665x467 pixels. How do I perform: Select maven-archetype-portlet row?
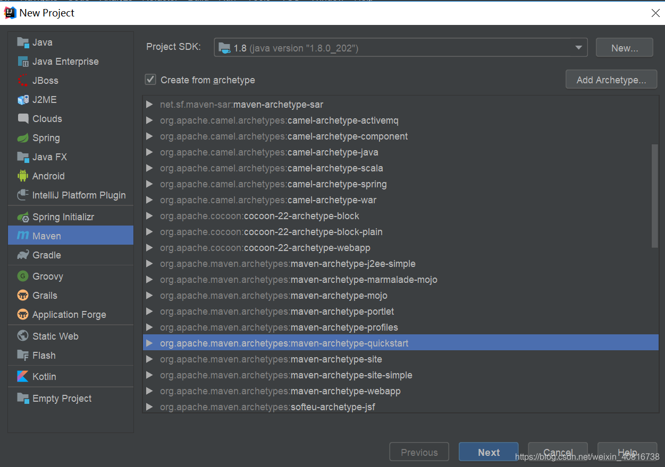click(401, 312)
